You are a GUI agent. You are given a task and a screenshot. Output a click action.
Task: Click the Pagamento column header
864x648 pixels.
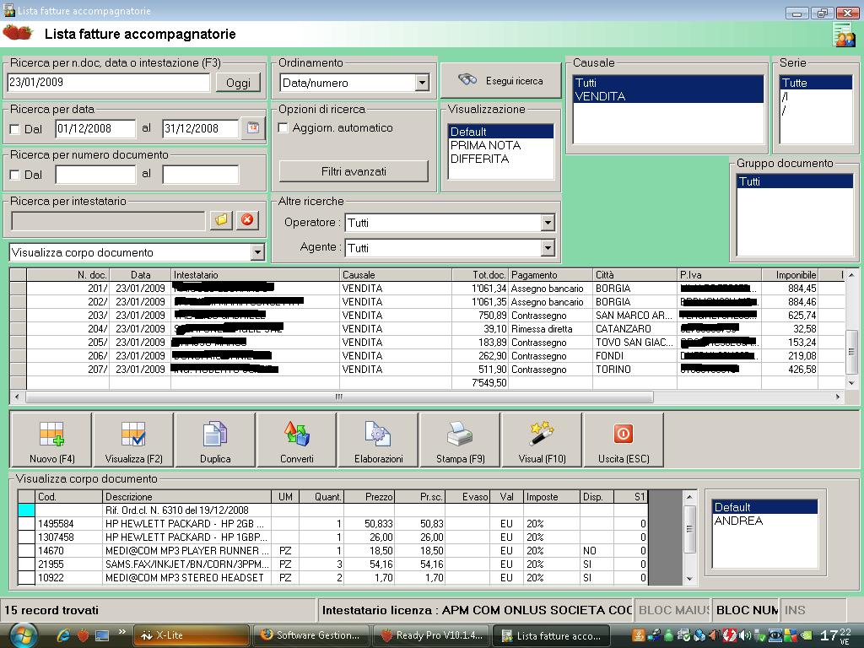(550, 274)
